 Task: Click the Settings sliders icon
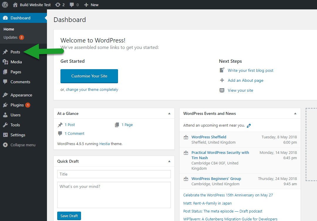pyautogui.click(x=5, y=135)
